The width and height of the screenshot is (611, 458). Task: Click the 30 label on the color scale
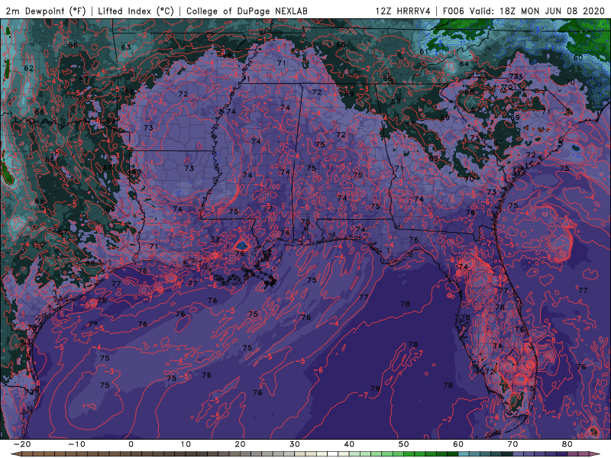(295, 444)
